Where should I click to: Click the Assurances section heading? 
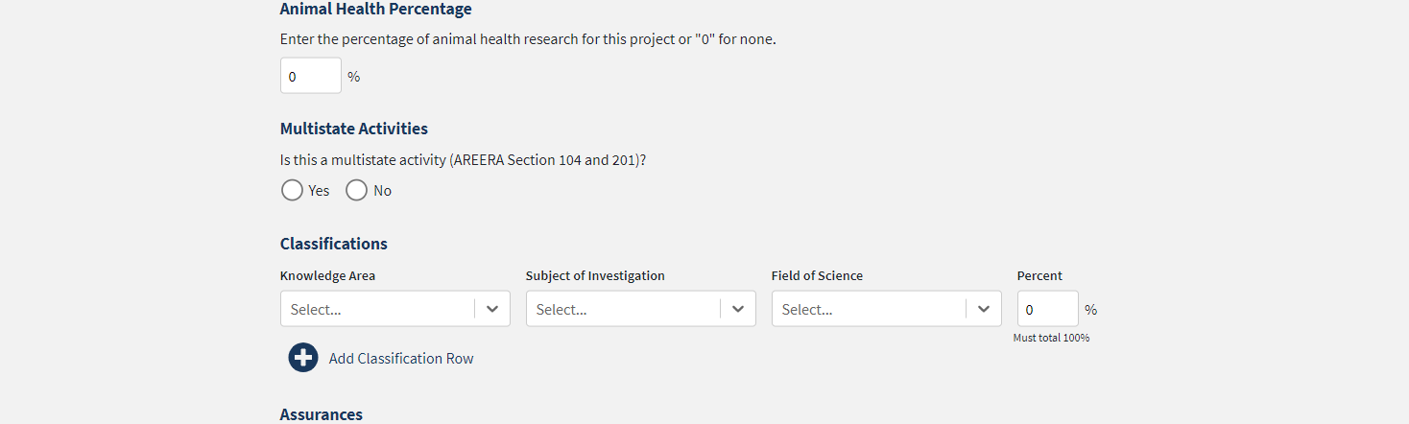click(x=321, y=414)
